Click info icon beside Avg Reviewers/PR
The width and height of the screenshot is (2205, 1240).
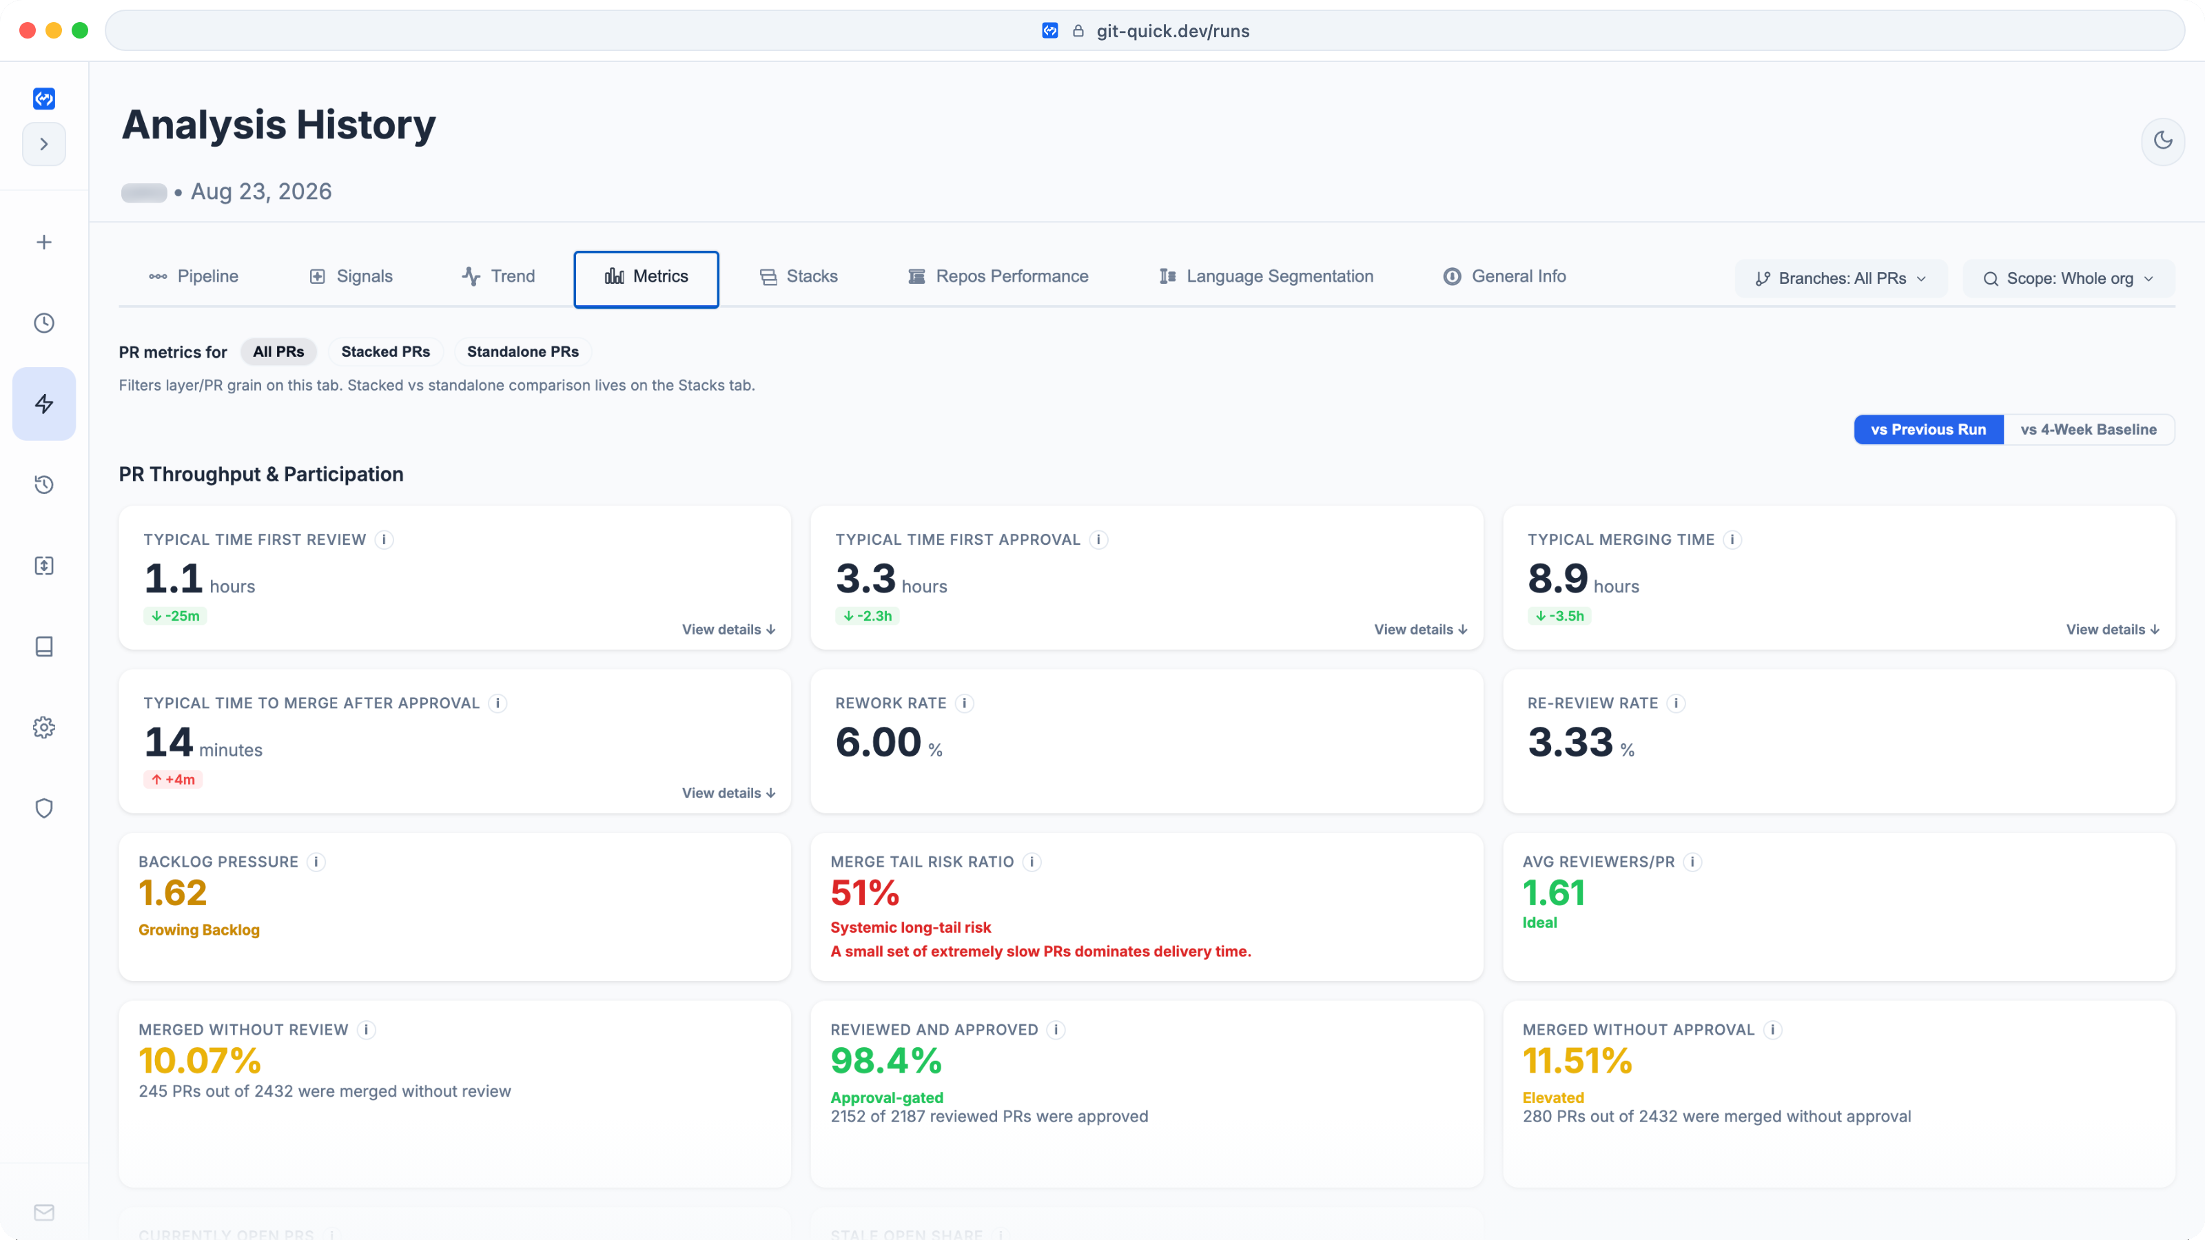point(1692,862)
